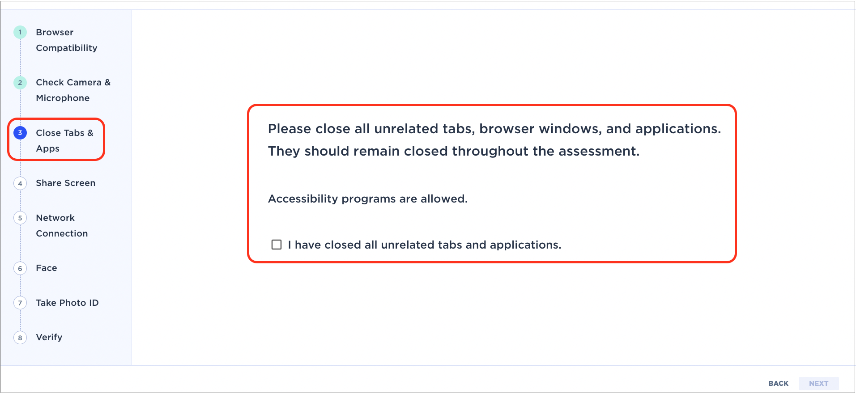Click the active step 3 circle

pyautogui.click(x=20, y=133)
